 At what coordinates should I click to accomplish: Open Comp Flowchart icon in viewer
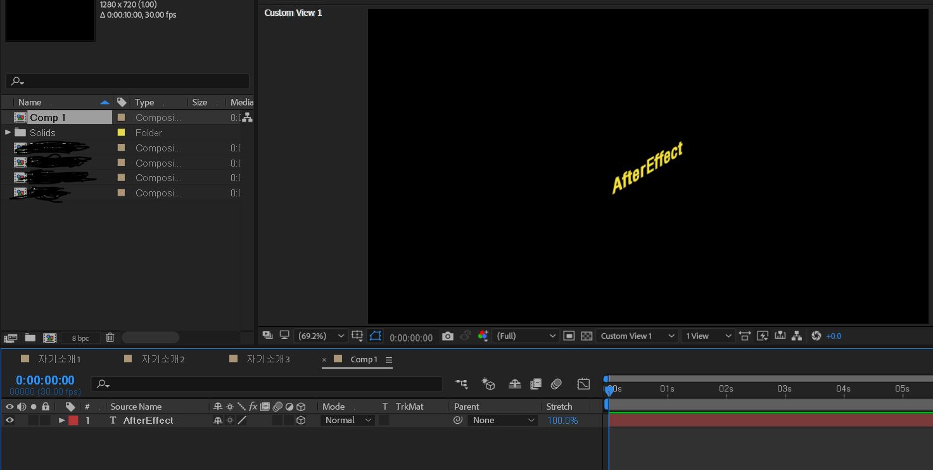(797, 336)
